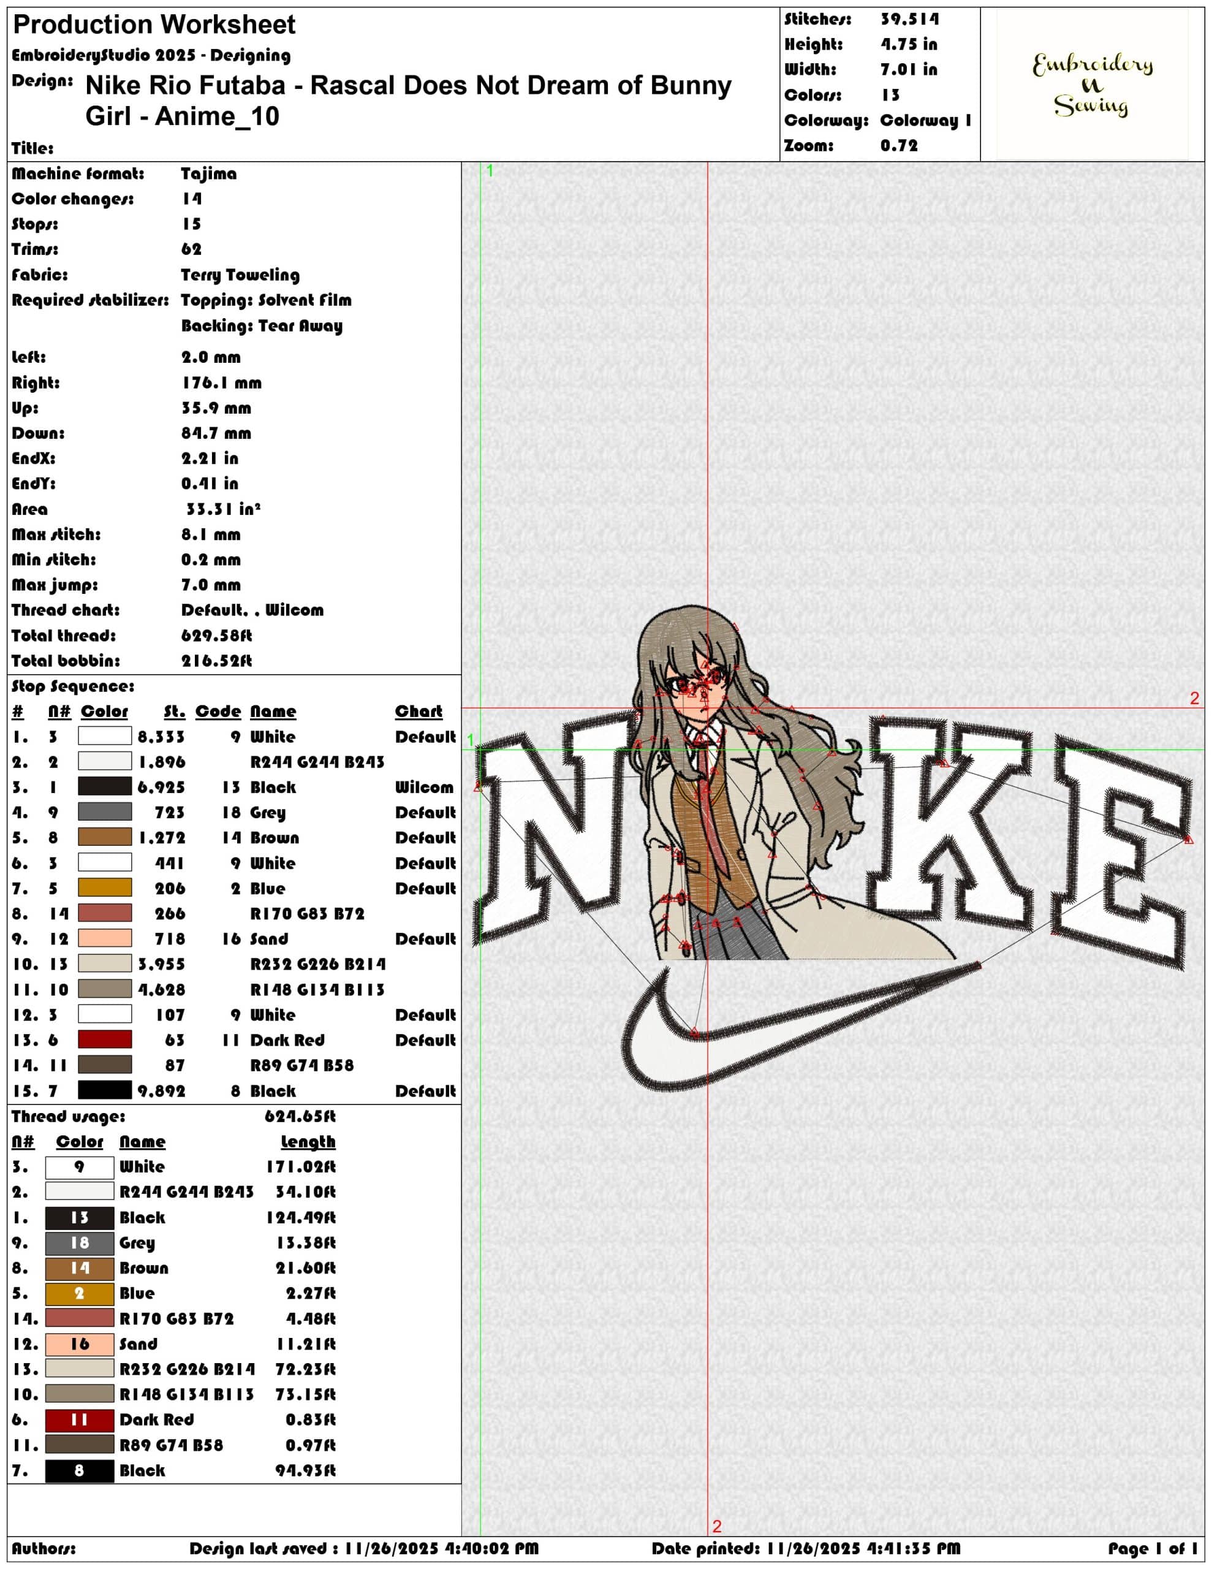Image resolution: width=1212 pixels, height=1569 pixels.
Task: Click the width value '7.01 in'
Action: coord(909,70)
